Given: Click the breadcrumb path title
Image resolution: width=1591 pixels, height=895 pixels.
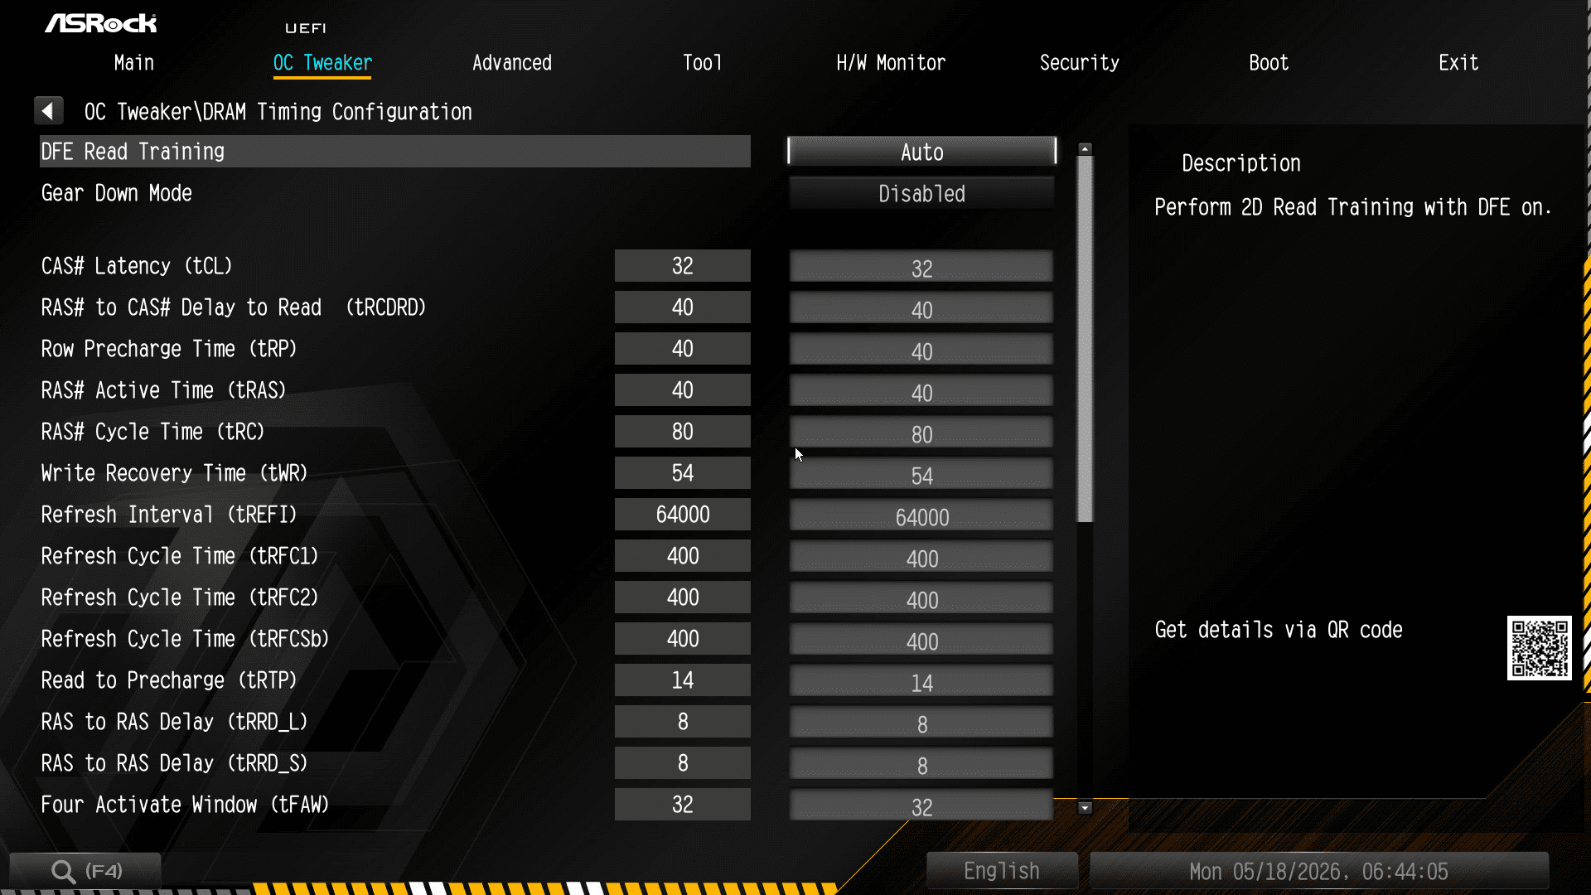Looking at the screenshot, I should pos(278,112).
